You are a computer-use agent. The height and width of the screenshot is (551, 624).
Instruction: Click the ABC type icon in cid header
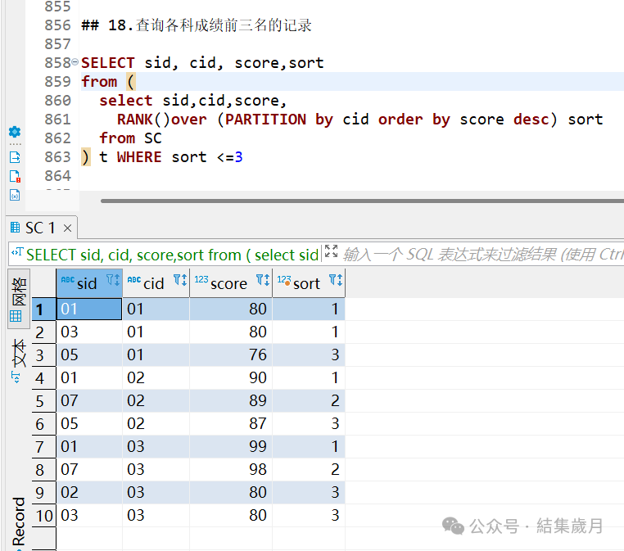coord(134,280)
